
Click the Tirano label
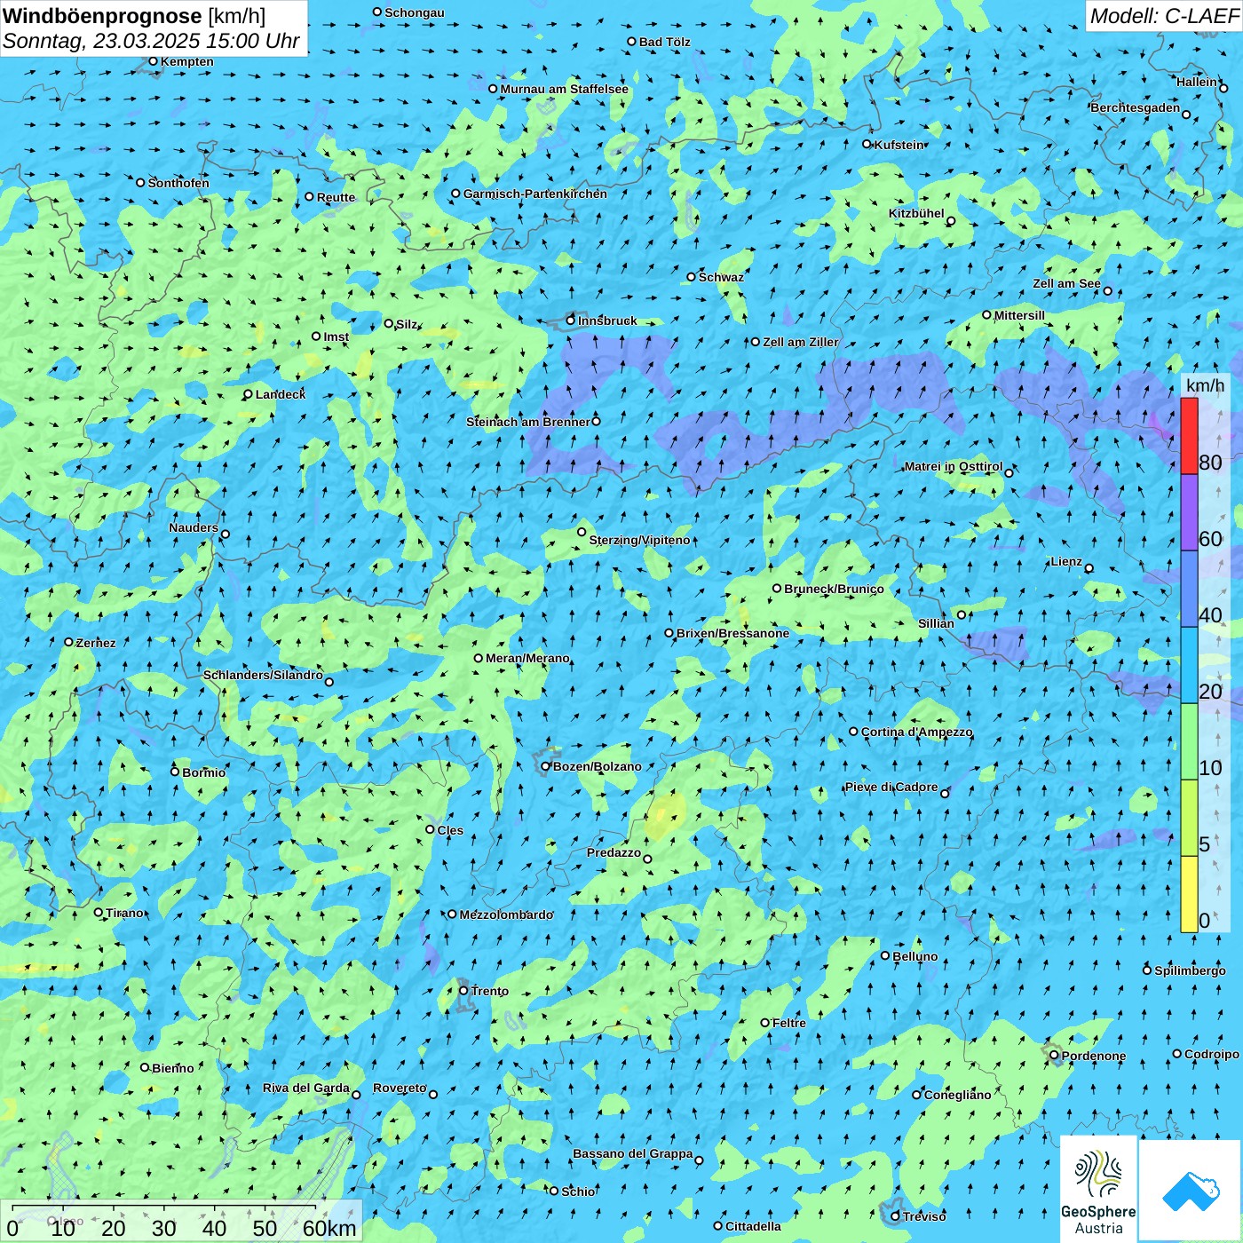coord(124,913)
